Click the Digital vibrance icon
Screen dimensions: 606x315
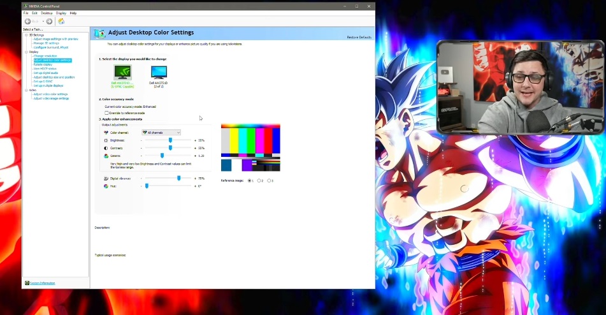pos(106,179)
